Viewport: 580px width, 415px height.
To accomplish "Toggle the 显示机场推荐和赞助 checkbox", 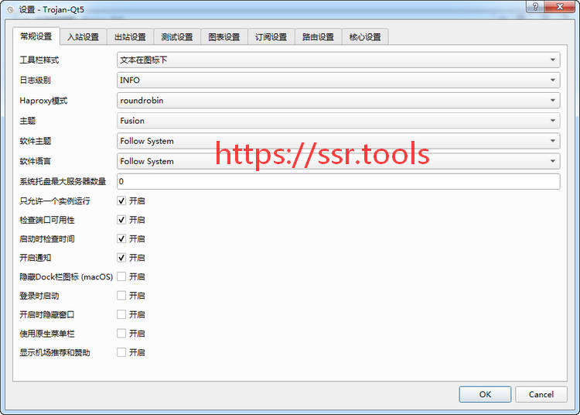I will pos(121,352).
